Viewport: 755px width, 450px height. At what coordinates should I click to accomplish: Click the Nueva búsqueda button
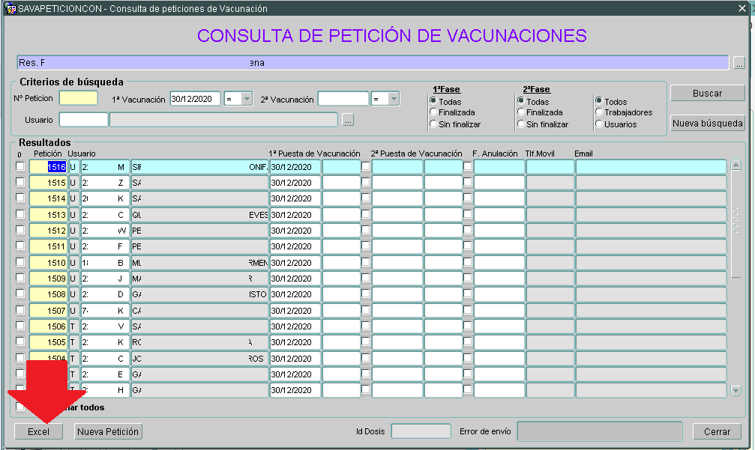click(707, 124)
